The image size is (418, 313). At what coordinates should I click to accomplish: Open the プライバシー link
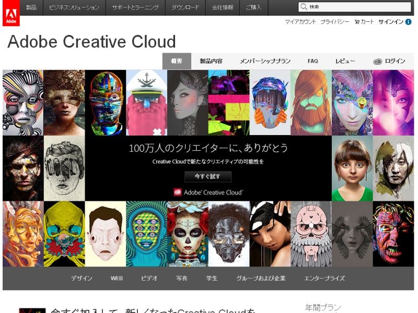point(335,22)
